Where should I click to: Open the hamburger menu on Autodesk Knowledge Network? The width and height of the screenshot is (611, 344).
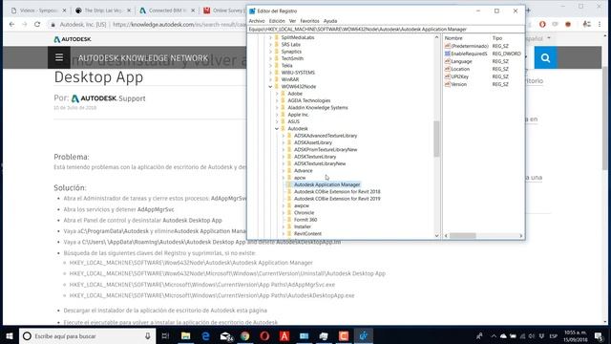tap(59, 57)
